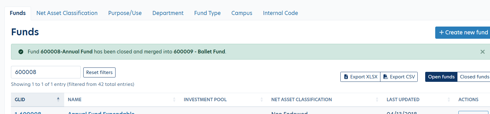Viewport: 490px width, 114px height.
Task: Open the Internal Code tab
Action: (x=281, y=13)
